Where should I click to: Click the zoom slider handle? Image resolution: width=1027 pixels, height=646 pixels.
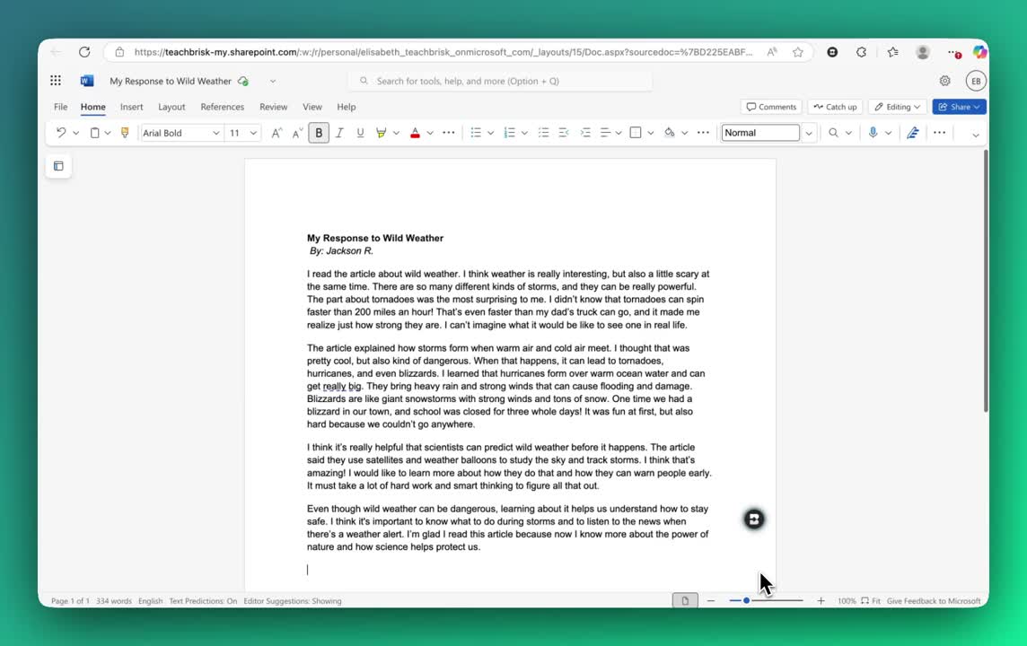click(x=746, y=600)
